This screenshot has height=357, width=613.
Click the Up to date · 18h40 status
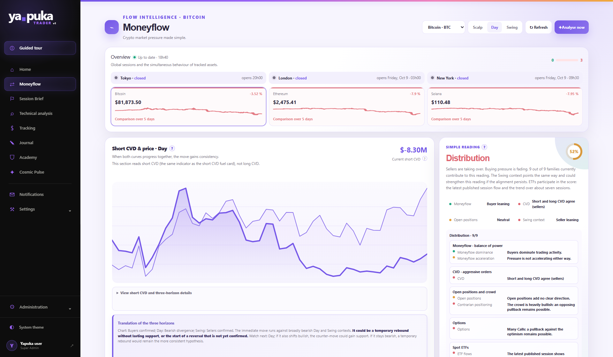[151, 57]
